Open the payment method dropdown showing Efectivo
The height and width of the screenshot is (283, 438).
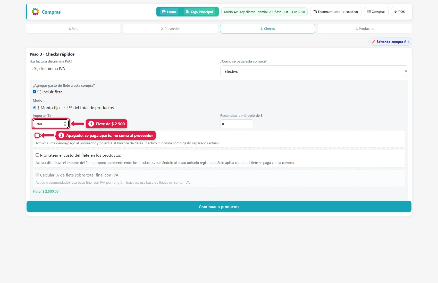(x=314, y=71)
